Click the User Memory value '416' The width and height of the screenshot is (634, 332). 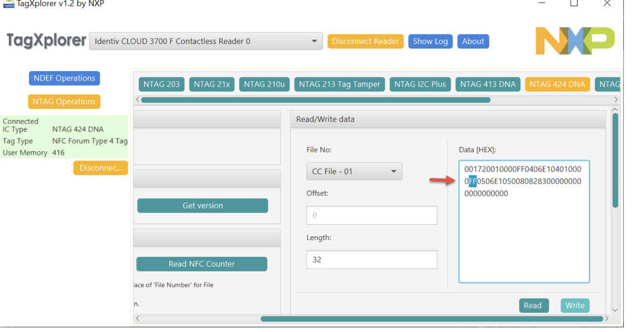pyautogui.click(x=58, y=153)
